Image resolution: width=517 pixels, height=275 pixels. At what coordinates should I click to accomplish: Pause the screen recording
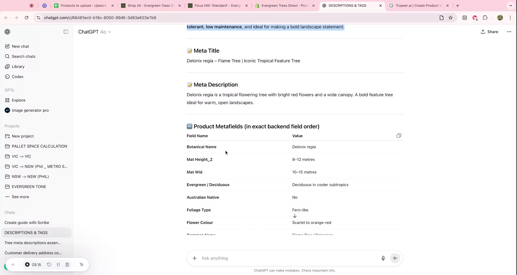pos(58,265)
